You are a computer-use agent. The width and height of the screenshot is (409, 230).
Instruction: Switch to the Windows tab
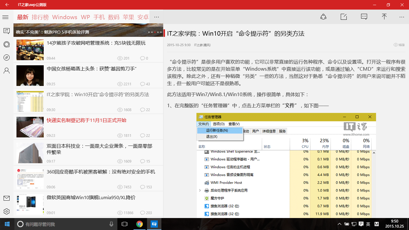click(x=65, y=17)
